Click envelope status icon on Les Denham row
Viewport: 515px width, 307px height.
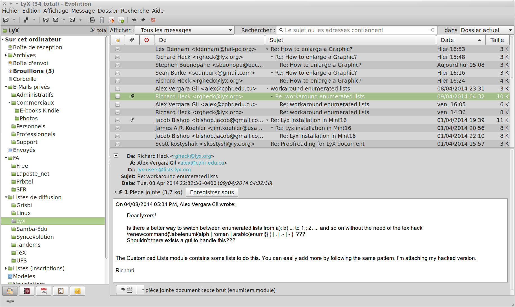tap(118, 49)
